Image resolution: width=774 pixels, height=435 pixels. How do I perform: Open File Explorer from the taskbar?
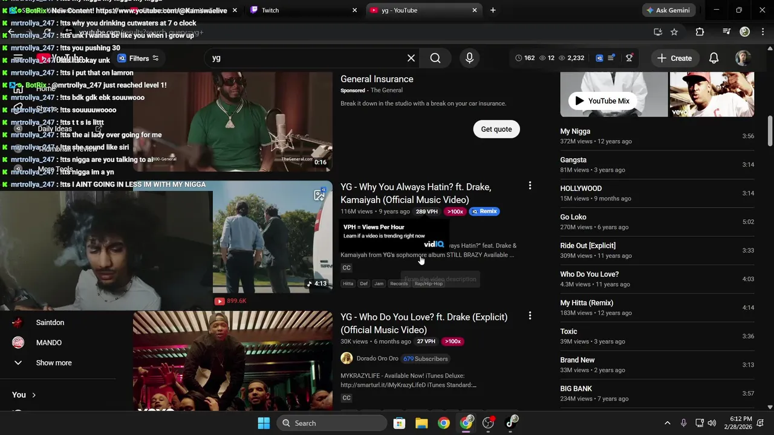(421, 423)
